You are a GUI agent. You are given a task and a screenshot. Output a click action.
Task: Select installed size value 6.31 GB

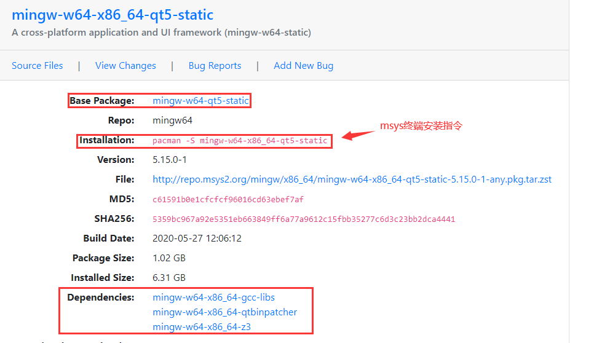[169, 278]
